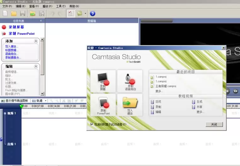Collapse the 编辑 section chevron
Image resolution: width=240 pixels, height=166 pixels.
point(36,66)
